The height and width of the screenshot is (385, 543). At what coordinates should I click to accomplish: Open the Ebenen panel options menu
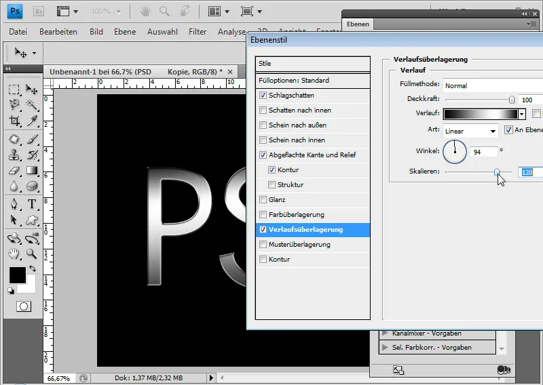tap(531, 24)
